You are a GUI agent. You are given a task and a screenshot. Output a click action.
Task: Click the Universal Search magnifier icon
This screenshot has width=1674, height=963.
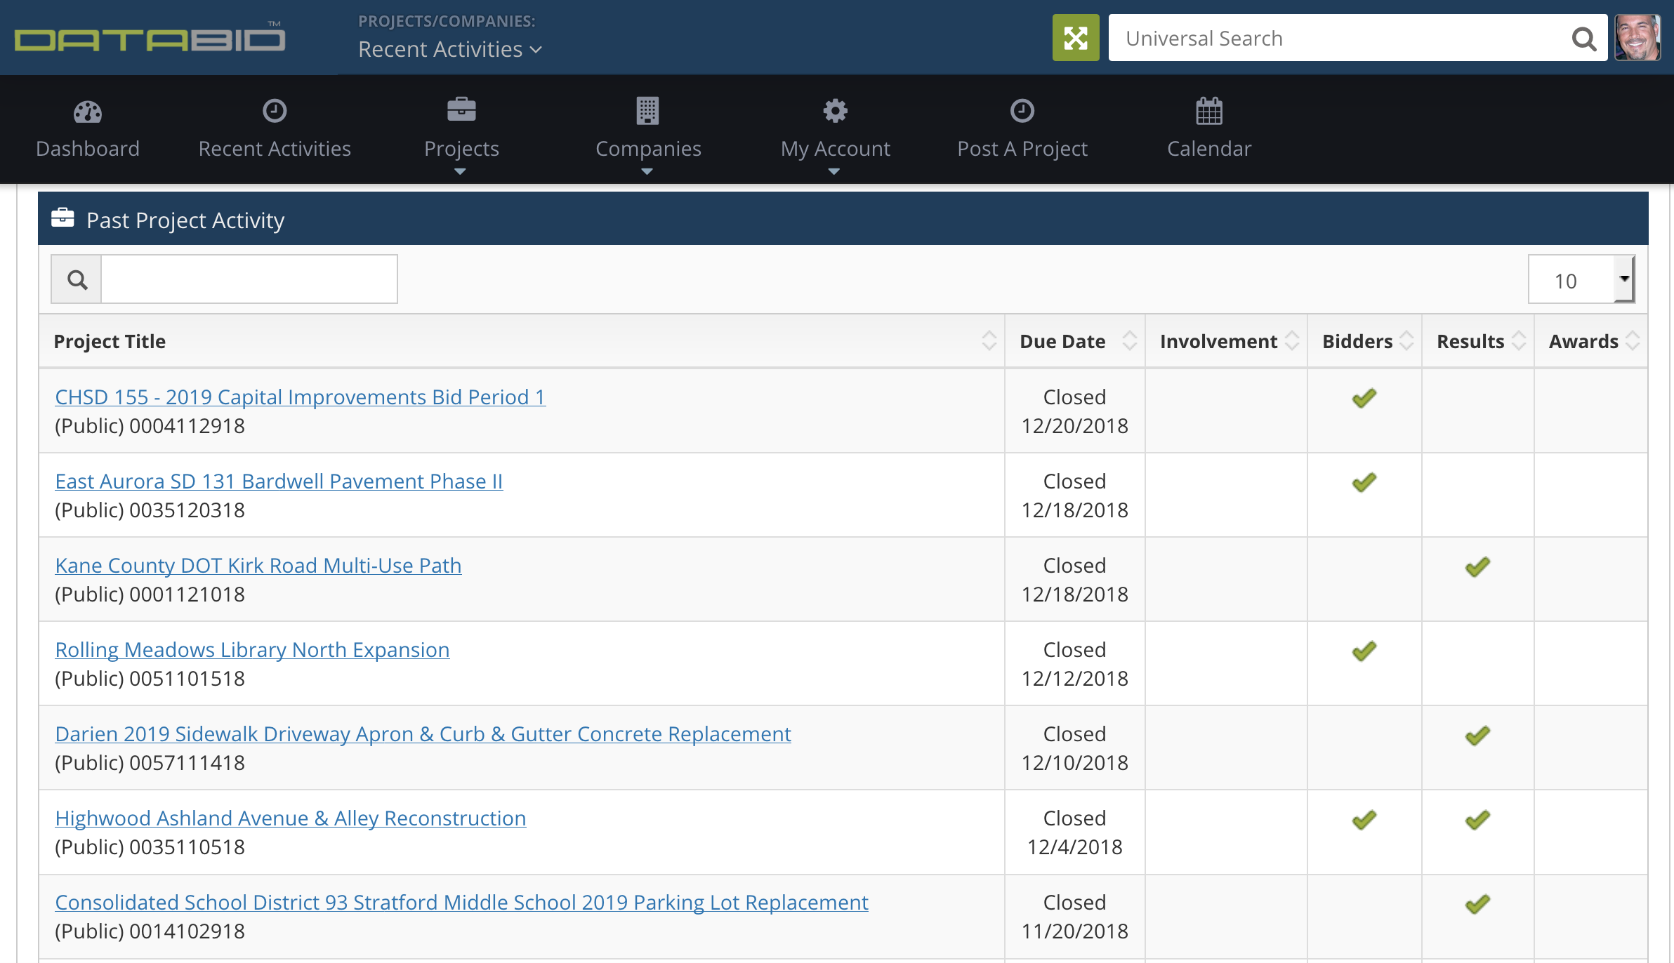click(x=1583, y=39)
